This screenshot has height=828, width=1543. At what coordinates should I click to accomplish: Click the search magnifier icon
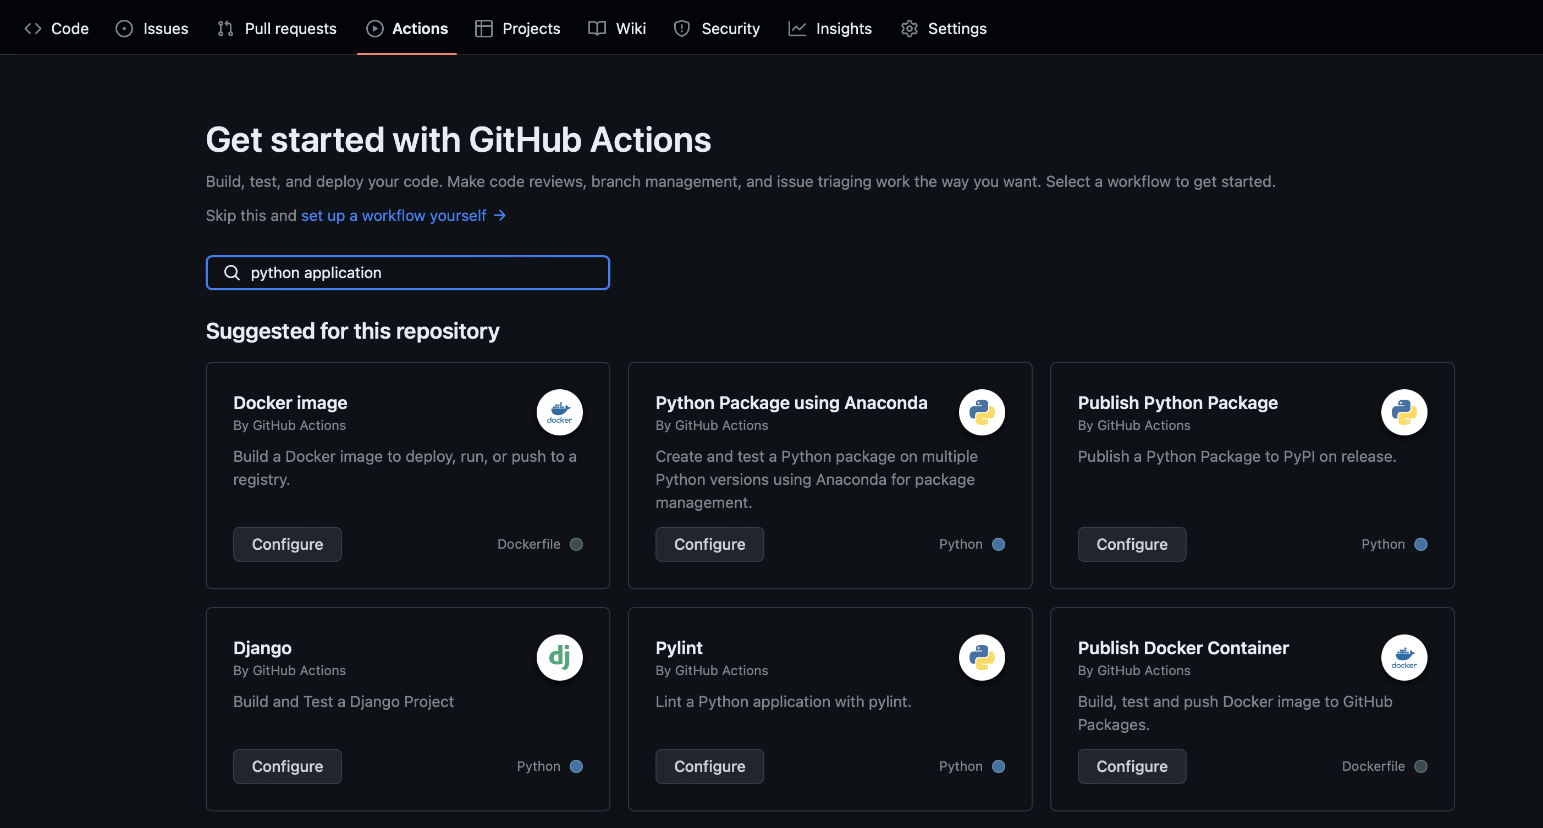click(232, 272)
